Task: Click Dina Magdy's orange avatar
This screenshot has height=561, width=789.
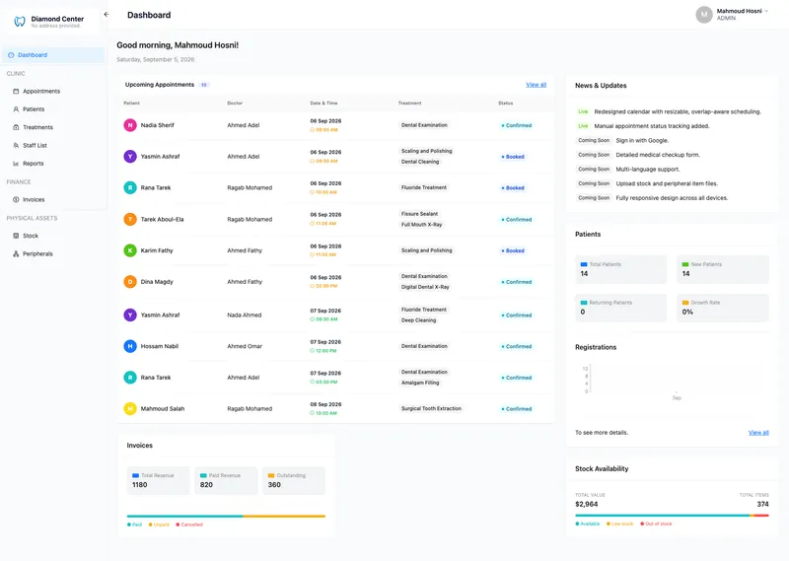Action: click(x=130, y=282)
